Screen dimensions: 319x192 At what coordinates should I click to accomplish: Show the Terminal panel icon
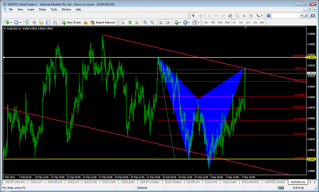(48, 22)
